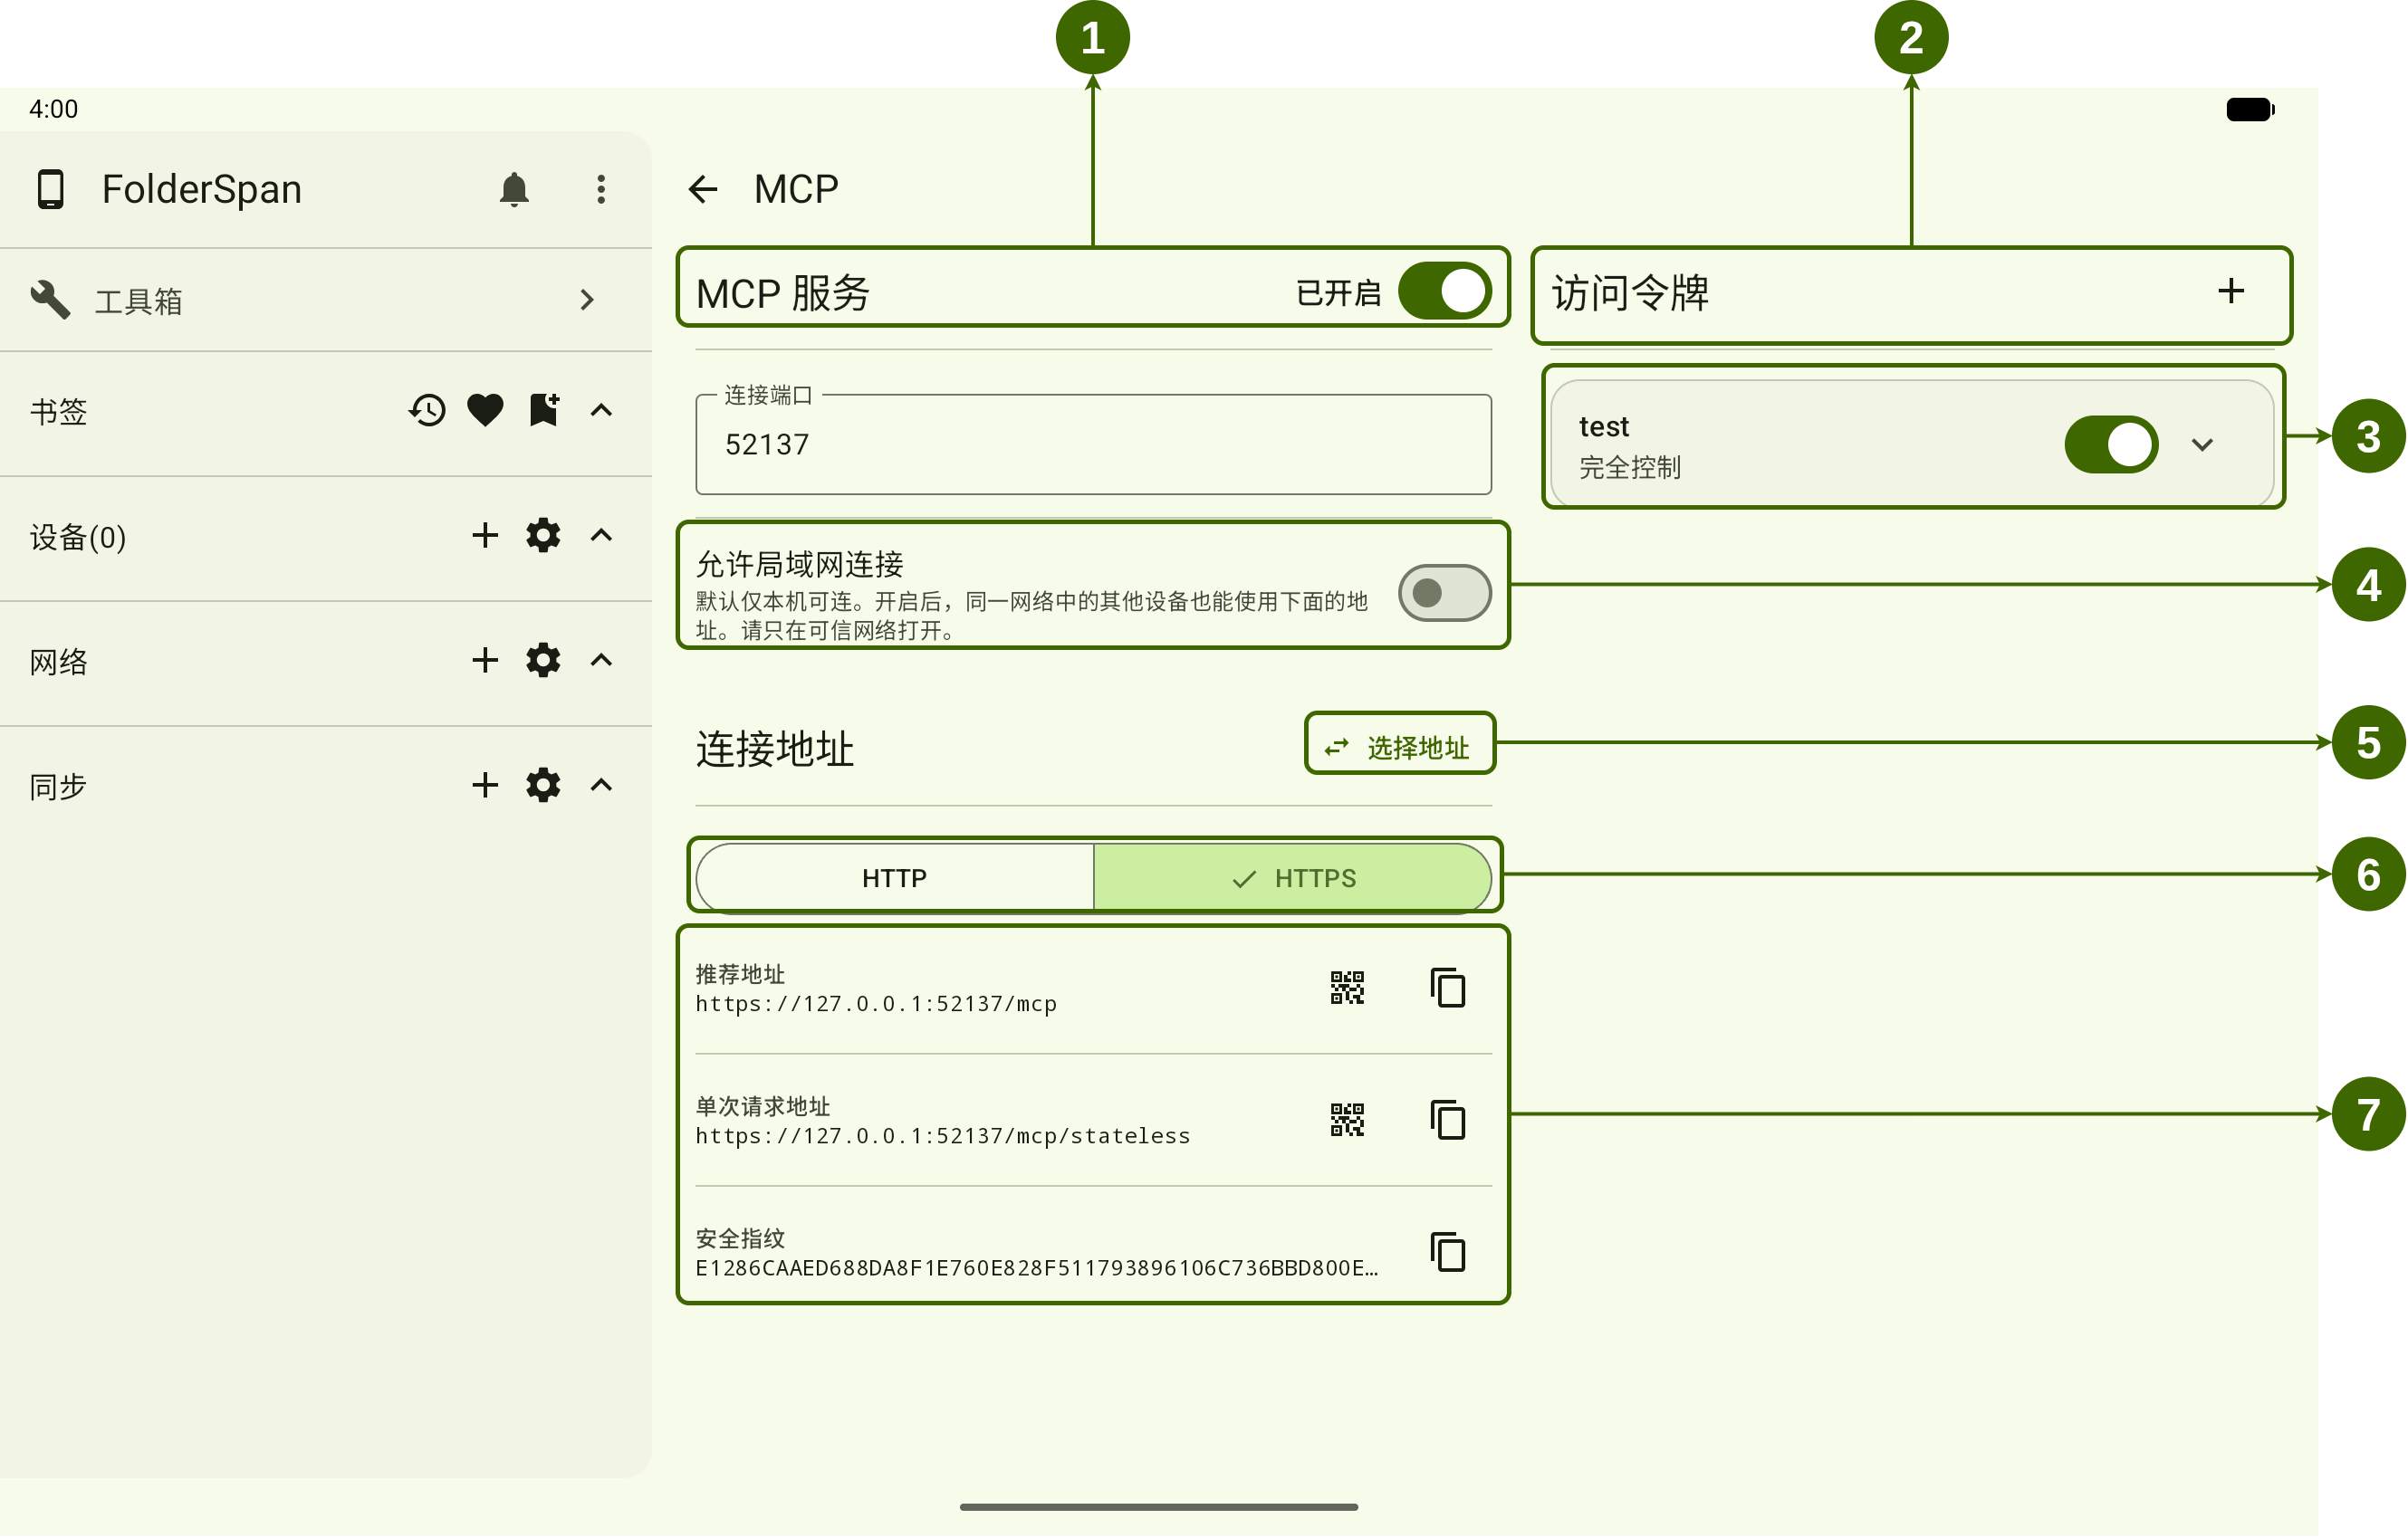Copy the stateless request address
The height and width of the screenshot is (1538, 2408).
pyautogui.click(x=1448, y=1121)
